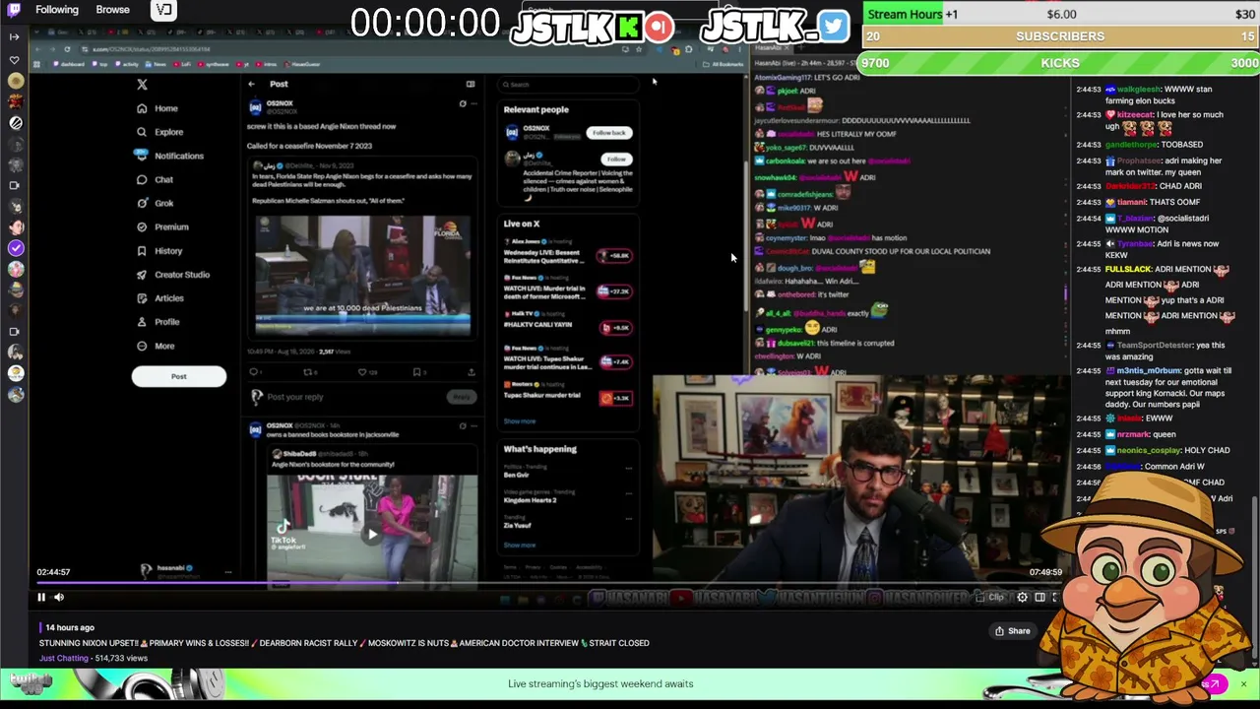Mute the VOD player volume
The height and width of the screenshot is (709, 1260).
coord(59,597)
